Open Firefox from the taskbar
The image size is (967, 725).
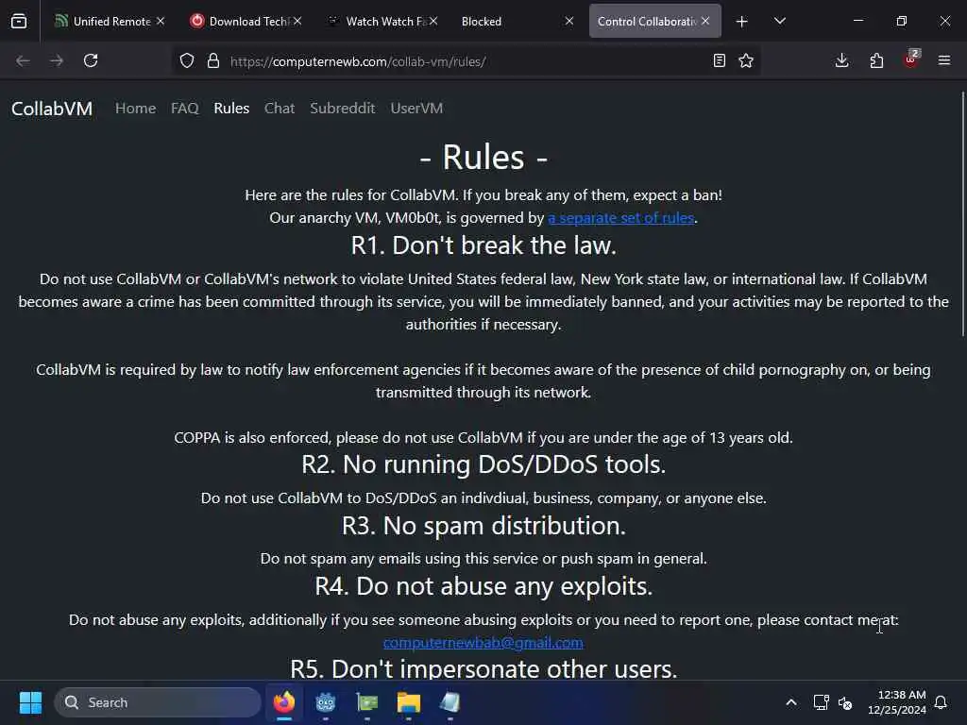284,702
